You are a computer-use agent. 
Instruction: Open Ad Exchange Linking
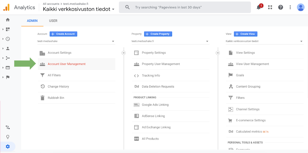[x=171, y=127]
